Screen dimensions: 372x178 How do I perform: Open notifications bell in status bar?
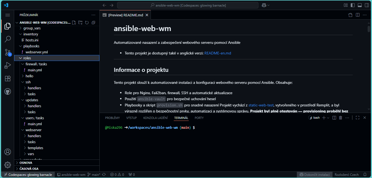pos(365,175)
